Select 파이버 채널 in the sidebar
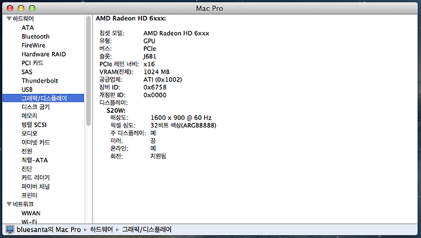Image resolution: width=421 pixels, height=238 pixels. tap(36, 187)
